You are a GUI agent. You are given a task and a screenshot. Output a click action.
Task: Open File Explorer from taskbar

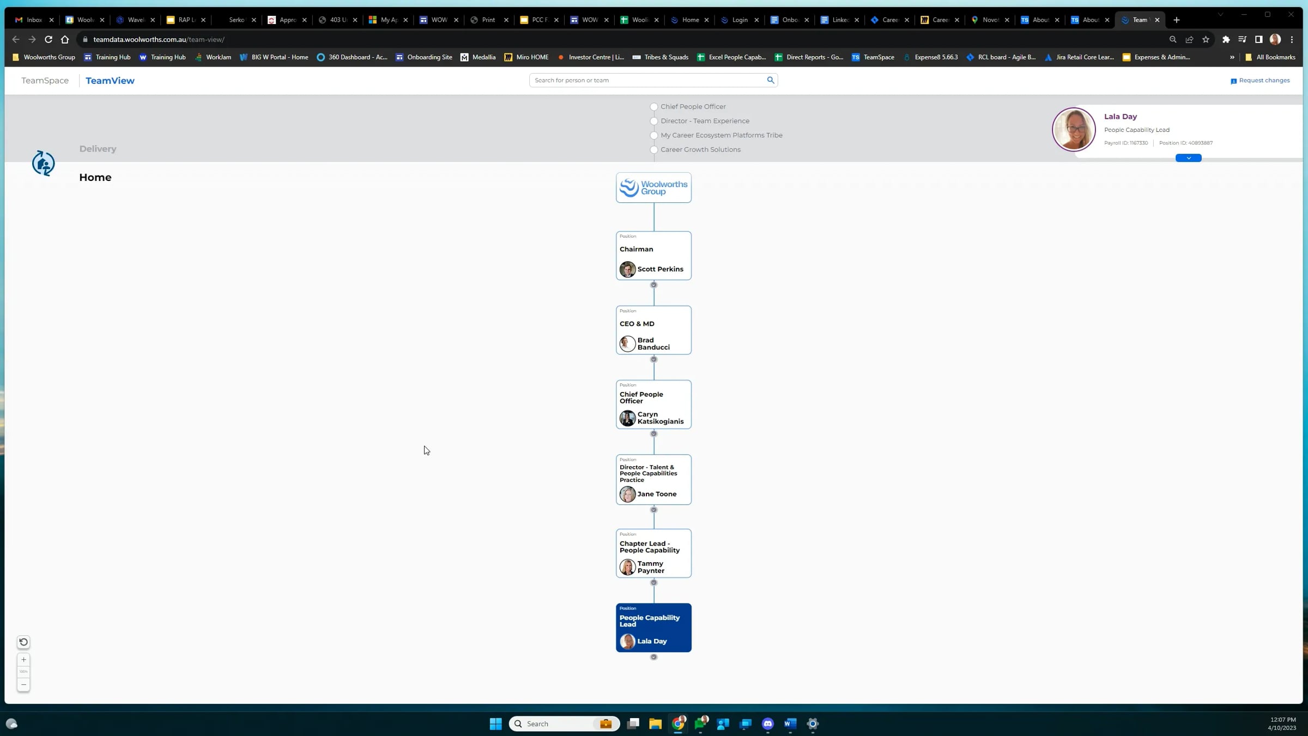point(655,724)
